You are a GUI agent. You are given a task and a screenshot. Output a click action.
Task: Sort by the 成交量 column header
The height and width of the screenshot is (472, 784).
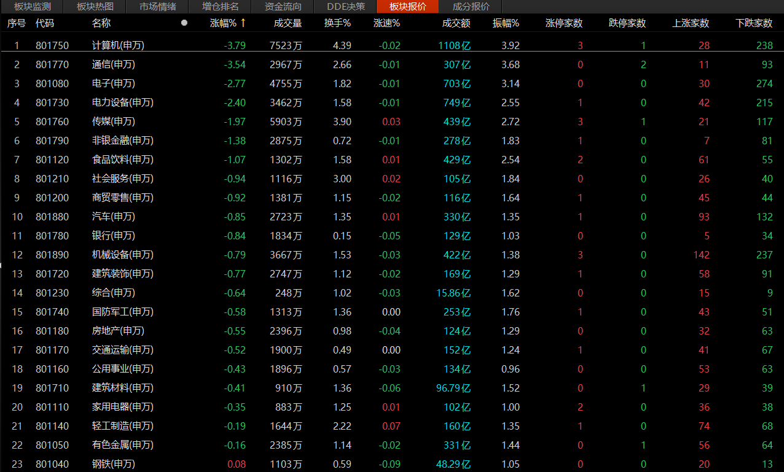point(288,23)
